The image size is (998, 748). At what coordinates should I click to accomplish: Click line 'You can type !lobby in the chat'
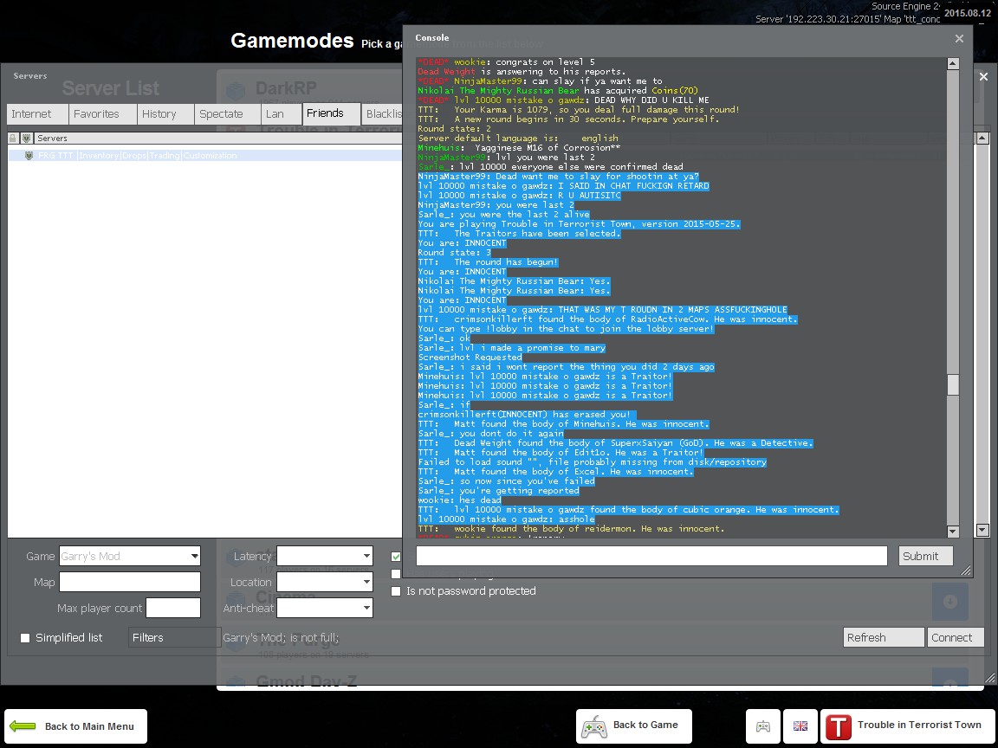coord(566,329)
